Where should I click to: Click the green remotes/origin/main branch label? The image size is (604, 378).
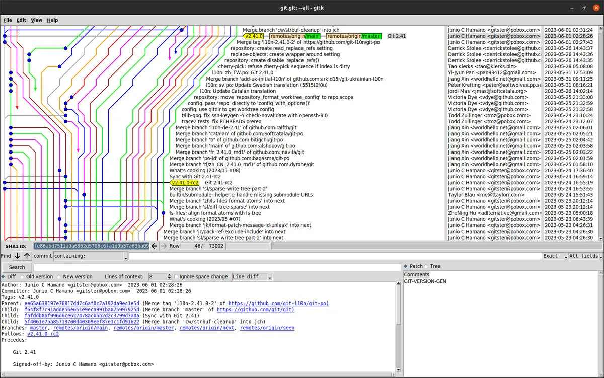(295, 36)
